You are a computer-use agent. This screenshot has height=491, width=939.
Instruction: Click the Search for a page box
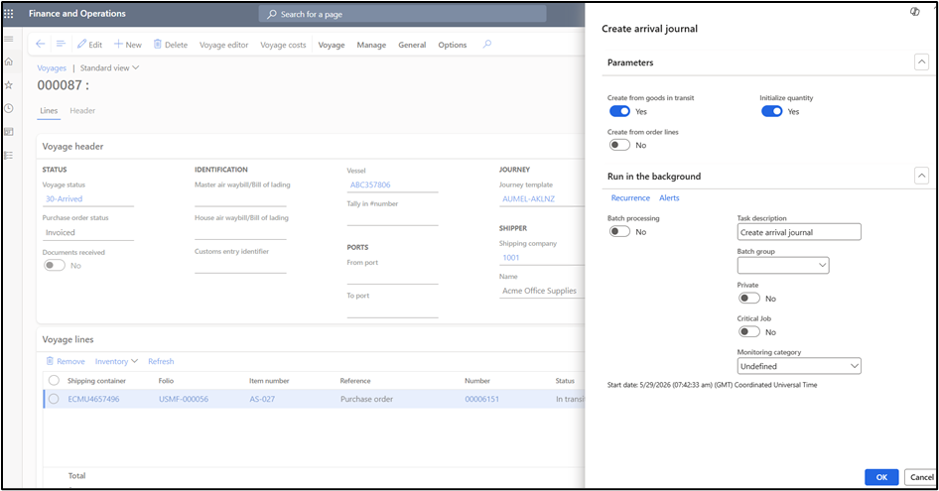(402, 14)
